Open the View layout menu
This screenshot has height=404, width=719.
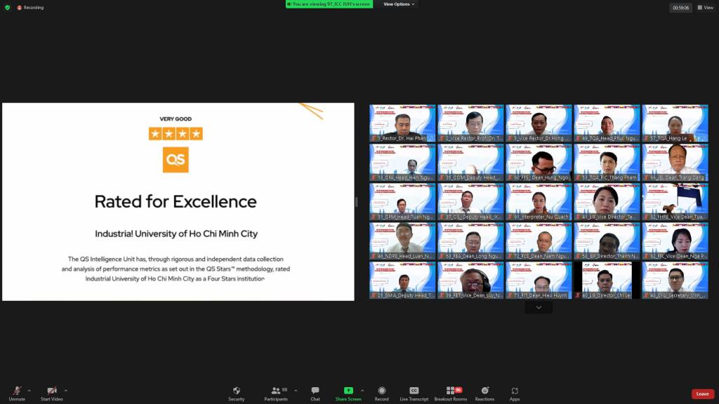(705, 7)
